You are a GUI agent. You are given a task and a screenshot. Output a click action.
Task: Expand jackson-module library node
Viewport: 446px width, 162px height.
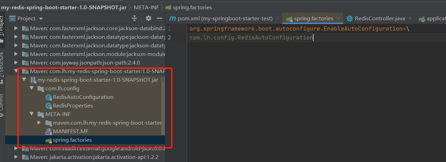click(x=16, y=54)
